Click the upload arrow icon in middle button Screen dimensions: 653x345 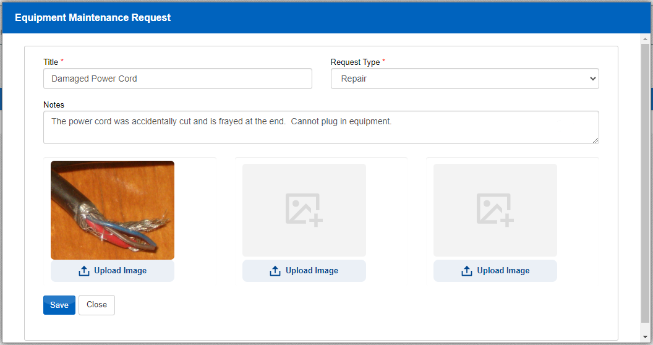276,271
